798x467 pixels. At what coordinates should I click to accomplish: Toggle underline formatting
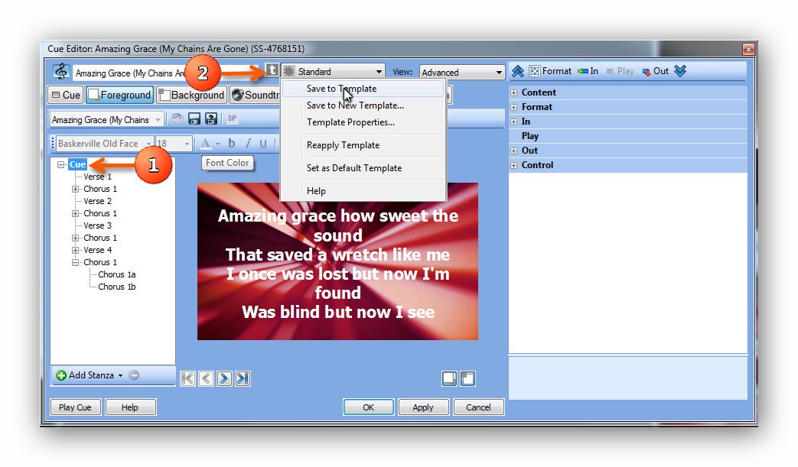263,143
